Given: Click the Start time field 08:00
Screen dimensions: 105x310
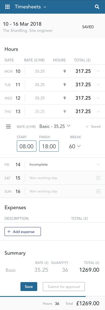Looking at the screenshot, I should point(27,146).
